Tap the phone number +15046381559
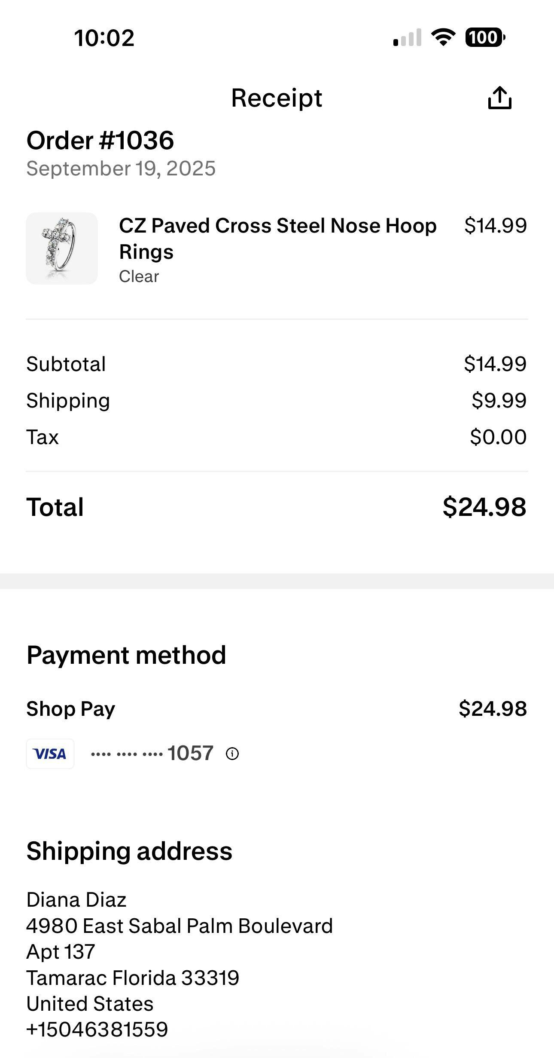The height and width of the screenshot is (1058, 554). pyautogui.click(x=97, y=1030)
